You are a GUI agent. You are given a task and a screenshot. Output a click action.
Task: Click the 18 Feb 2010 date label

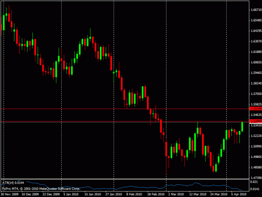tap(156, 194)
